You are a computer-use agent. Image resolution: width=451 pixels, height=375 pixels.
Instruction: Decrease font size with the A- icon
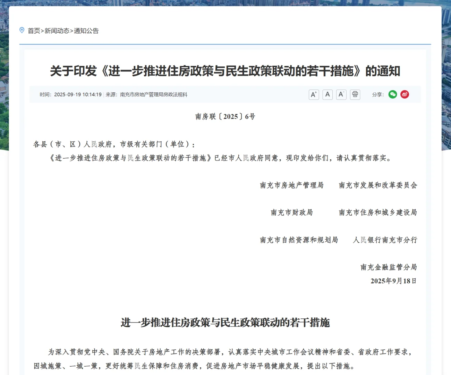pos(341,94)
